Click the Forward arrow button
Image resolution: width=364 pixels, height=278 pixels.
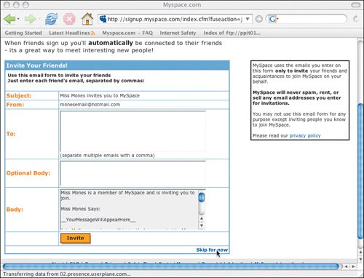pos(30,19)
